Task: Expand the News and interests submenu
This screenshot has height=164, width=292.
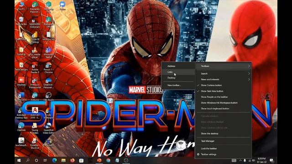Action: 223,79
